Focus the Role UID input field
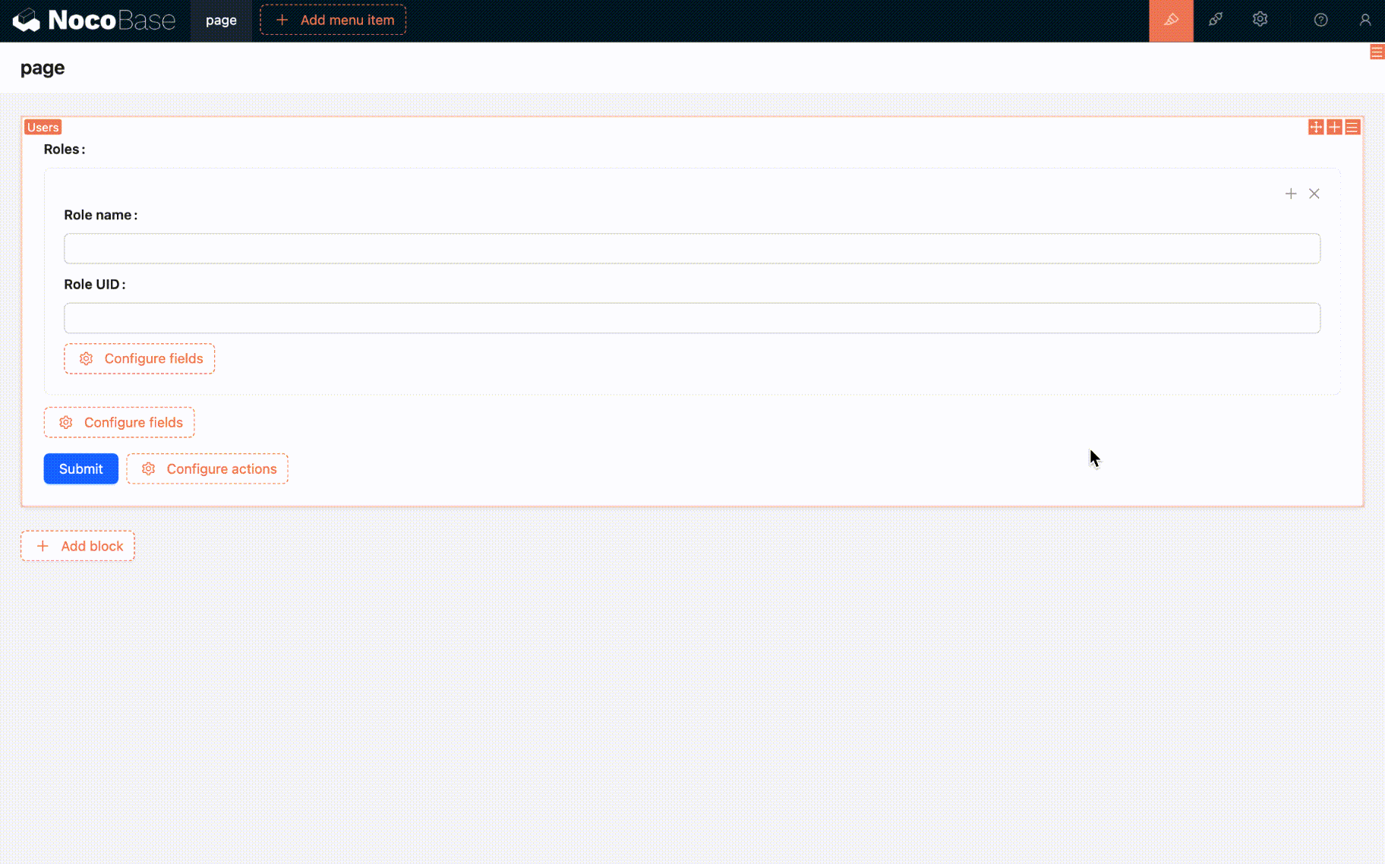The width and height of the screenshot is (1385, 864). pos(692,319)
